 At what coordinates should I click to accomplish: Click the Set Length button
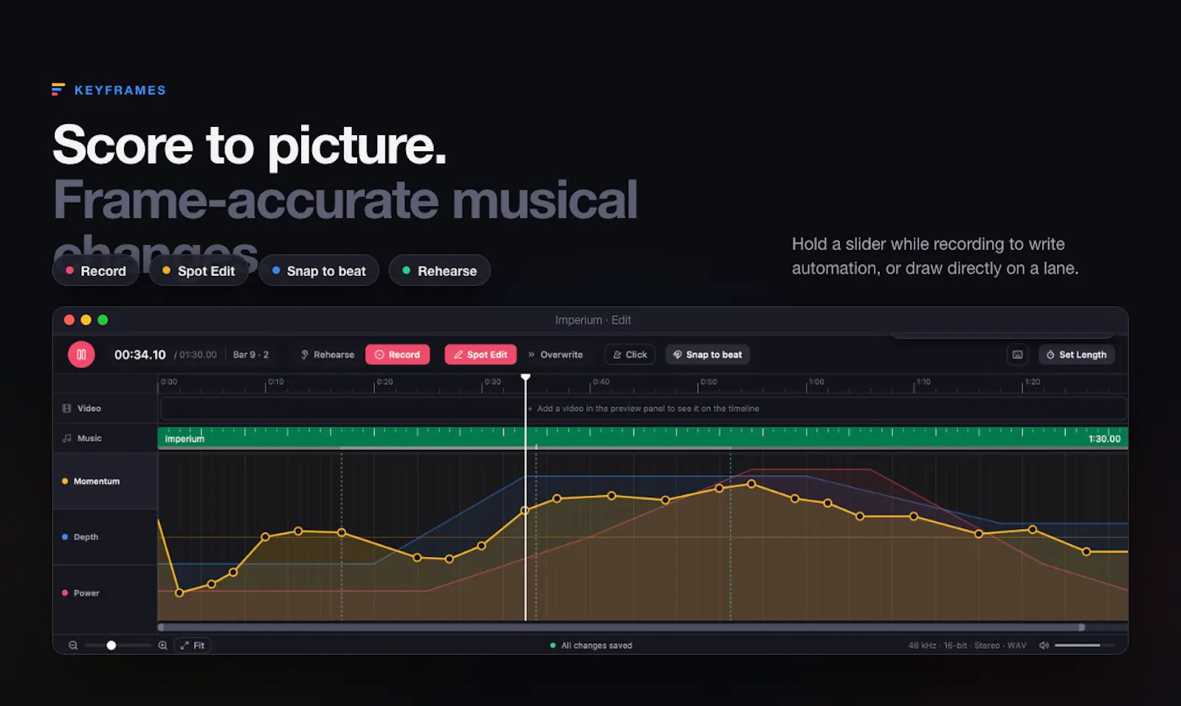point(1076,355)
